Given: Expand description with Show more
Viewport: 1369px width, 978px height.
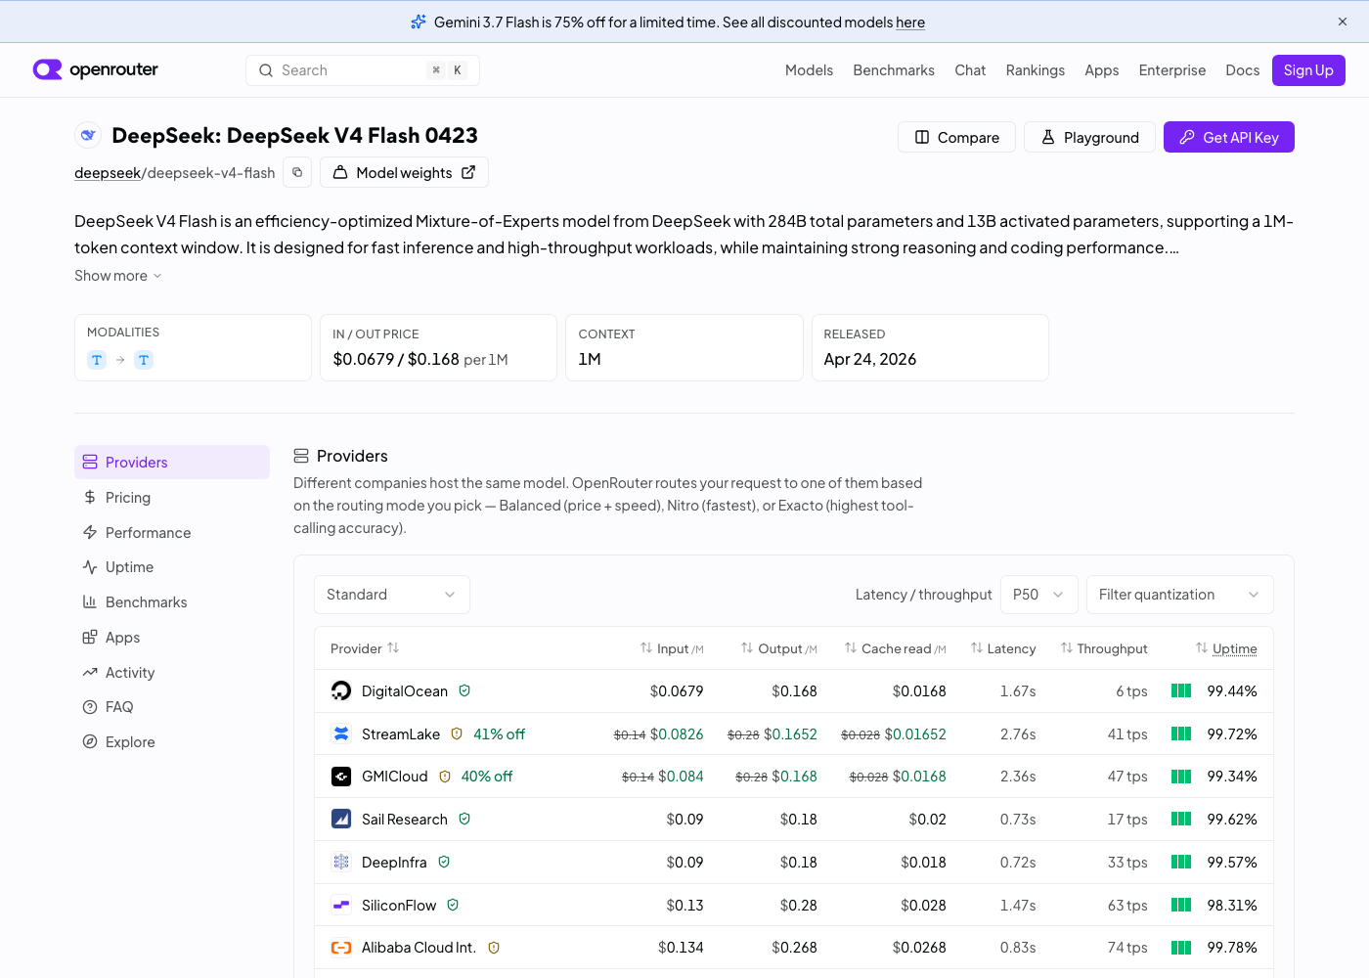Looking at the screenshot, I should (x=118, y=276).
